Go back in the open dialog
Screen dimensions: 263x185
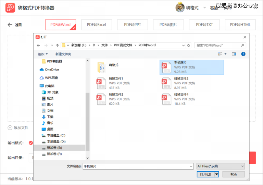[x=38, y=45]
